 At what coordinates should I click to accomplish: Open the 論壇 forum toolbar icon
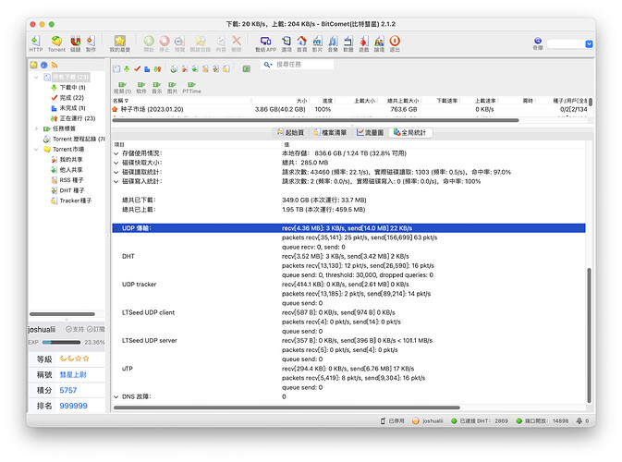pos(379,43)
